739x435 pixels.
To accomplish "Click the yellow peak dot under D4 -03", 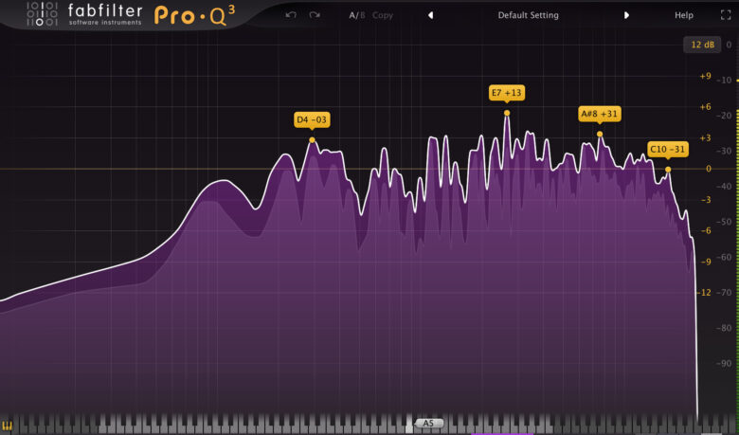I will point(312,140).
